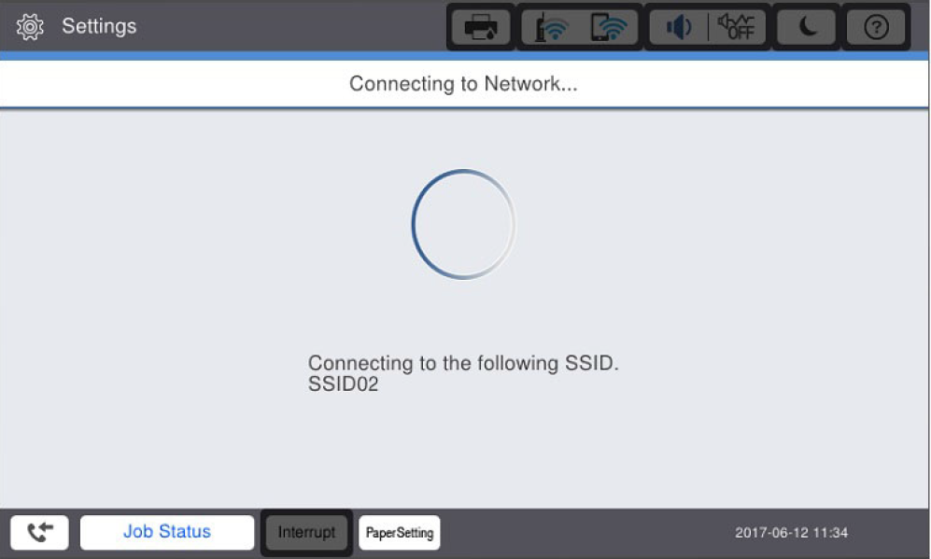
Task: Toggle the quiet mode OFF icon
Action: click(736, 27)
